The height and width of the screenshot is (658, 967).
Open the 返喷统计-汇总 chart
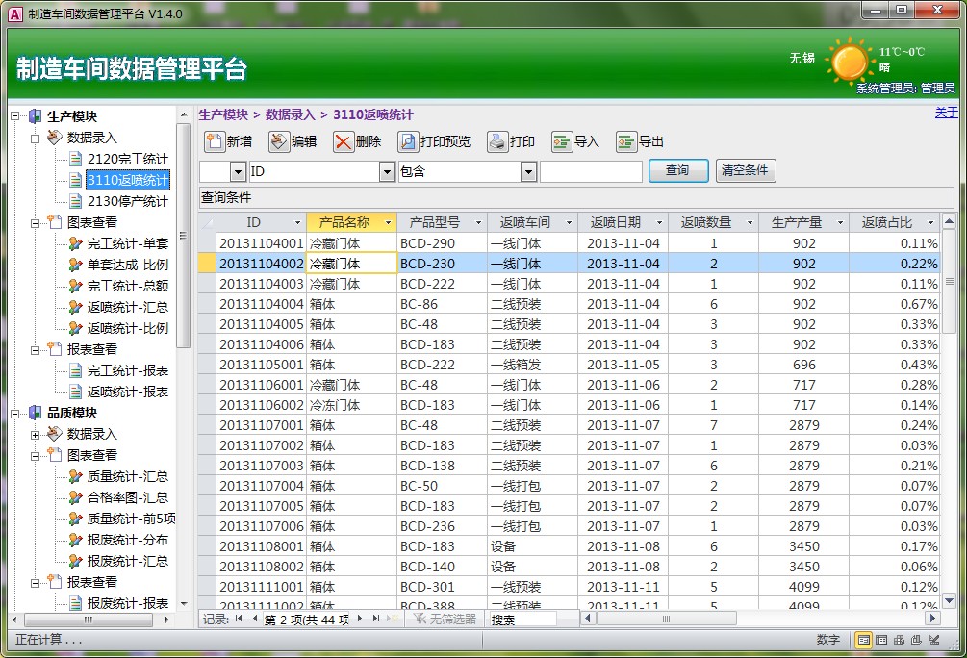point(127,307)
